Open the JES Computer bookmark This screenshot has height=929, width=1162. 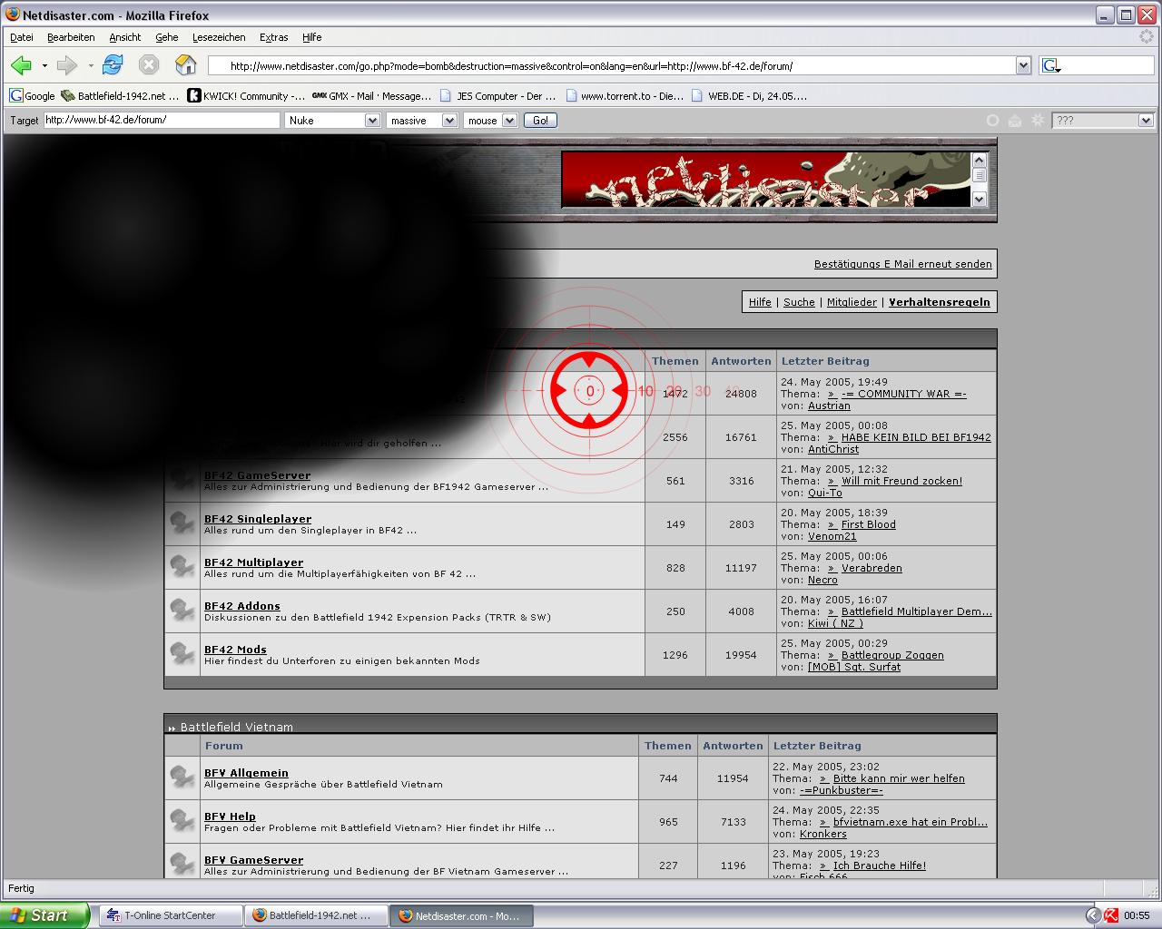(497, 95)
